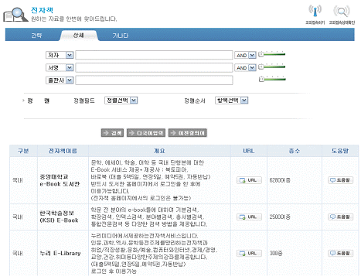Click the 전자책 book-and-magnifier logo
361x280 pixels.
point(15,15)
